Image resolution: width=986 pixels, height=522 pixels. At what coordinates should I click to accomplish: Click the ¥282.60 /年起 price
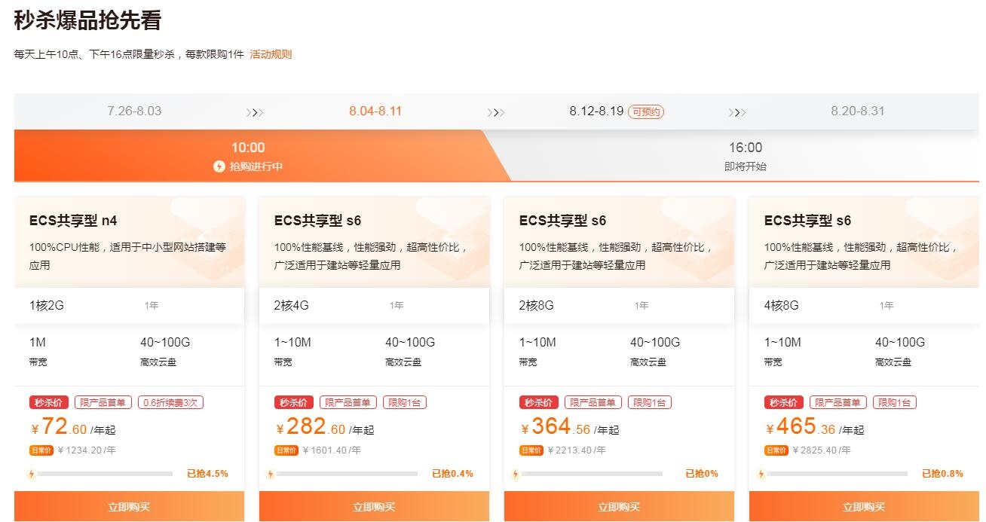click(x=325, y=427)
